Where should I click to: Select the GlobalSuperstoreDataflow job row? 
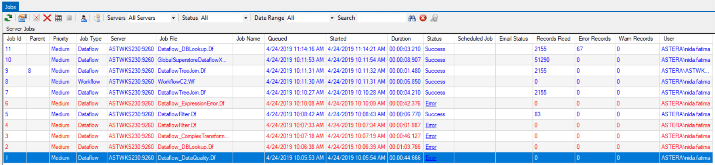coord(192,60)
